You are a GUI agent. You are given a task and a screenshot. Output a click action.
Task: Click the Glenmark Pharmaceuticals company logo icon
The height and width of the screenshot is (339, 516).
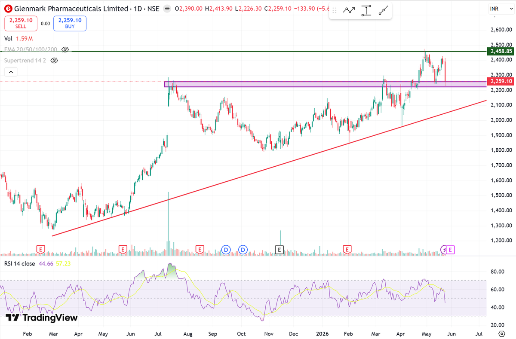(8, 9)
